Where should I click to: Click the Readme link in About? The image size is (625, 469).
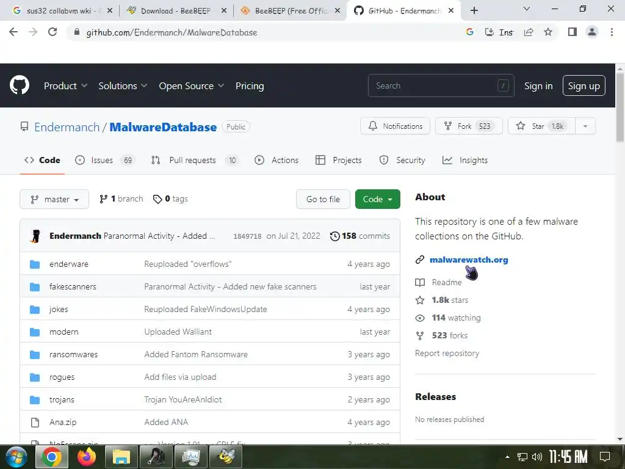tap(446, 282)
